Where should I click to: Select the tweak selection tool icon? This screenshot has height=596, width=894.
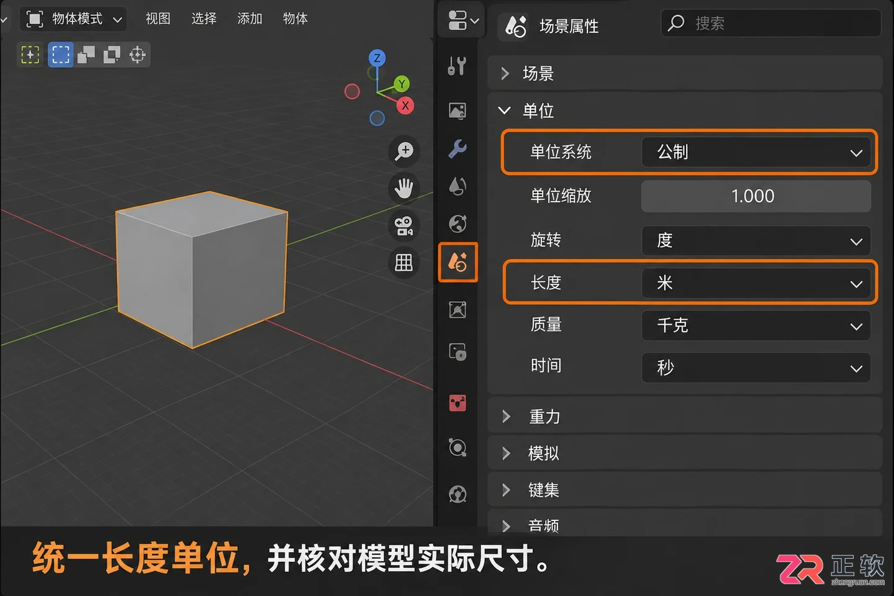click(x=30, y=55)
